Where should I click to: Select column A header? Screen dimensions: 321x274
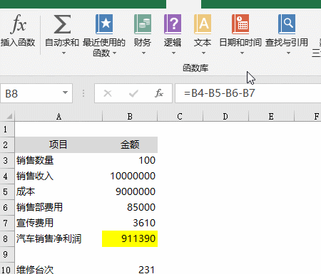pos(58,116)
